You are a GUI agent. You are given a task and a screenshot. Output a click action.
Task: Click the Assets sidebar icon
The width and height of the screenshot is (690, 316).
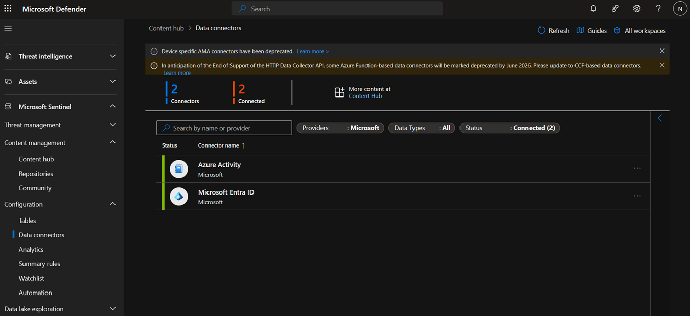(8, 81)
